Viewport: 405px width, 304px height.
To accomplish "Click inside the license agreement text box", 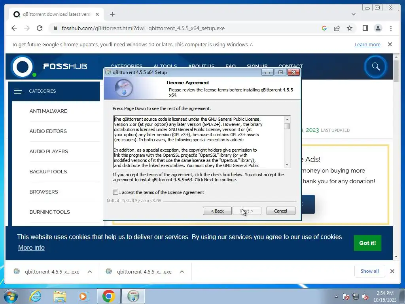I will 199,142.
